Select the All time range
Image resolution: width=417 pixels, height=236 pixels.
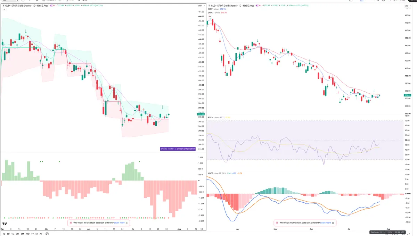[41, 234]
